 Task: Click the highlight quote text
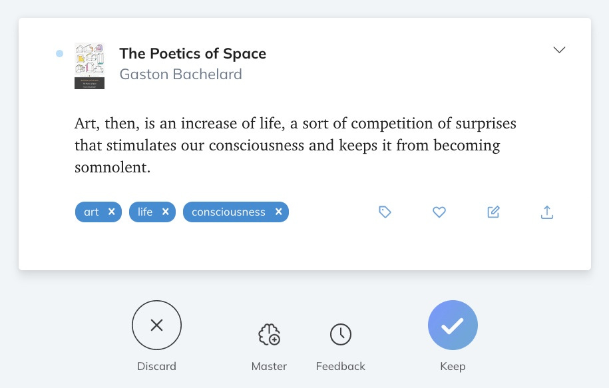295,145
